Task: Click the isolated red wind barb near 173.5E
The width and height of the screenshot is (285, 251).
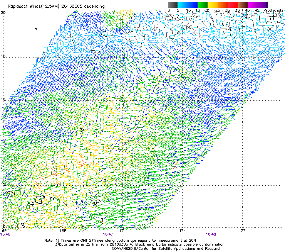Action: click(x=175, y=166)
